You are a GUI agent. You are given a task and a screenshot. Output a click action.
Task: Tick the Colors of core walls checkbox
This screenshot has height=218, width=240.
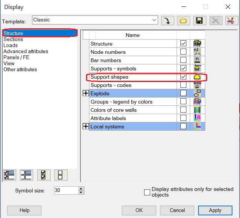click(x=183, y=110)
